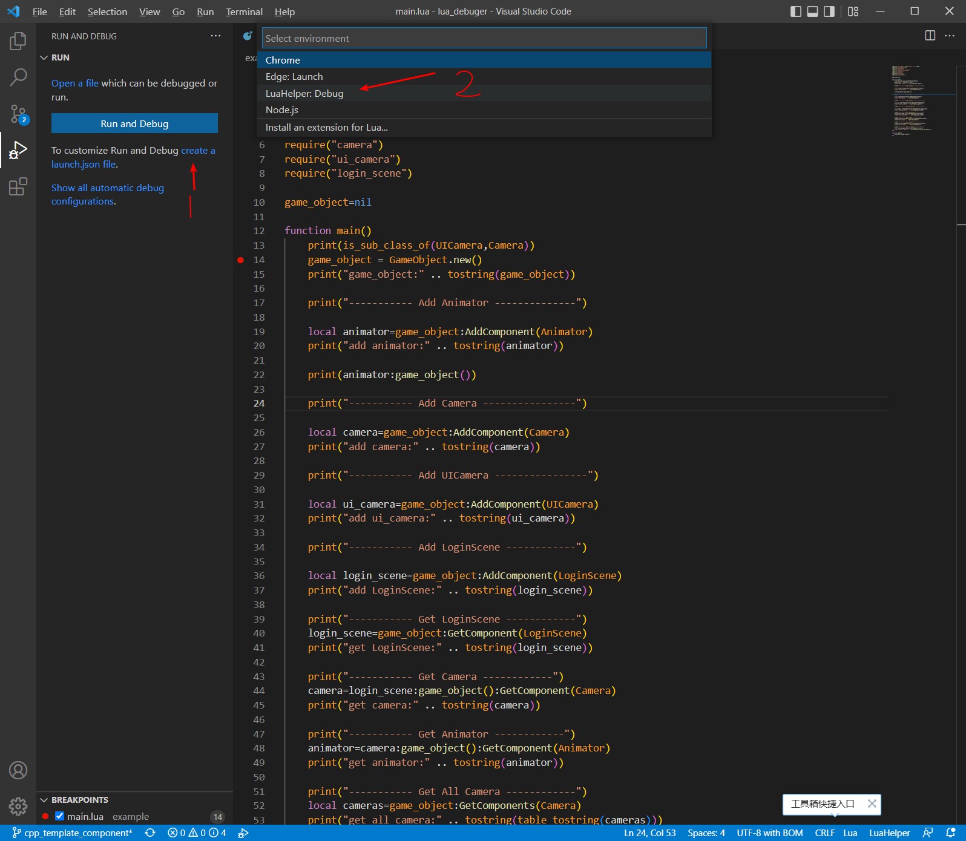Screen dimensions: 966x841
Task: Toggle primary side bar layout icon
Action: (x=796, y=11)
